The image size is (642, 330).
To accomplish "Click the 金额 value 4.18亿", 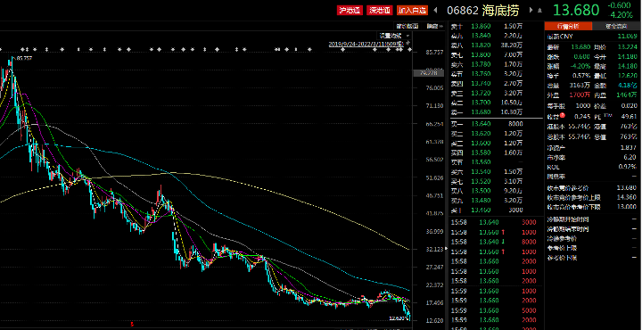I will (x=627, y=86).
